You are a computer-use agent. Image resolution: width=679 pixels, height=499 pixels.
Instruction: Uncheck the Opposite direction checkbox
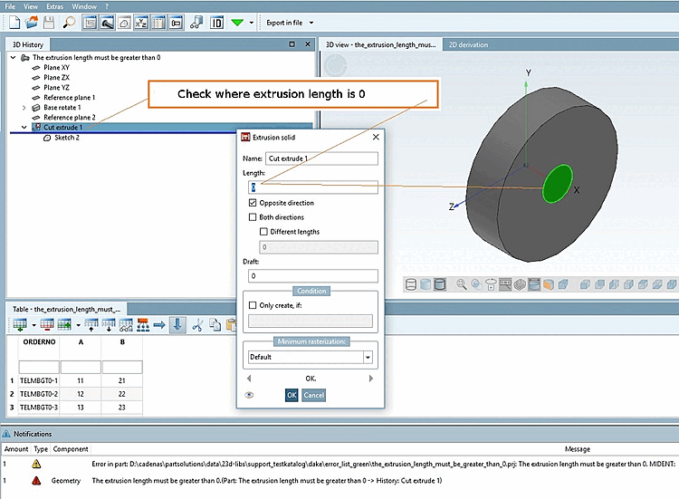tap(253, 203)
